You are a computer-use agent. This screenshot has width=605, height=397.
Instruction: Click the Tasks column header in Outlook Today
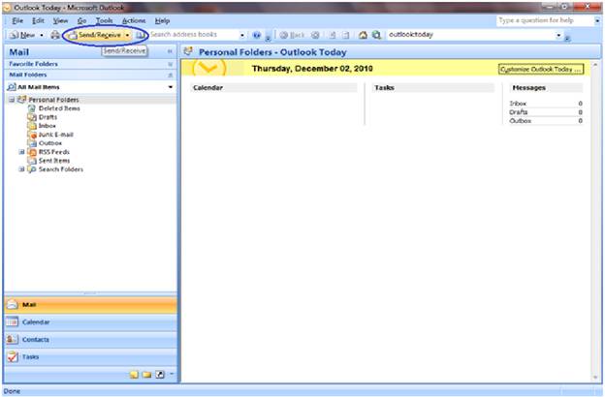(433, 88)
